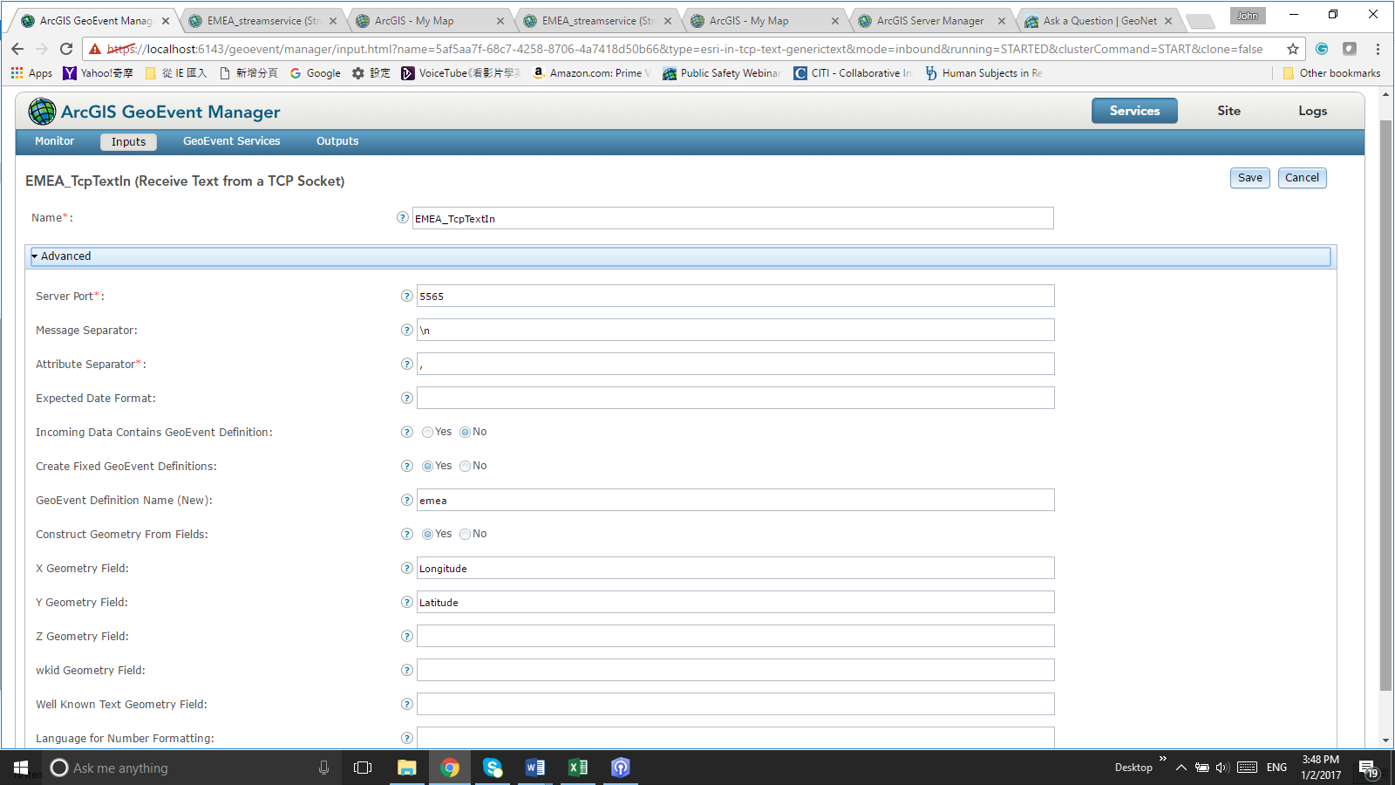Select Yes for Incoming Data Contains GeoEvent Definition
The height and width of the screenshot is (785, 1395).
point(427,433)
